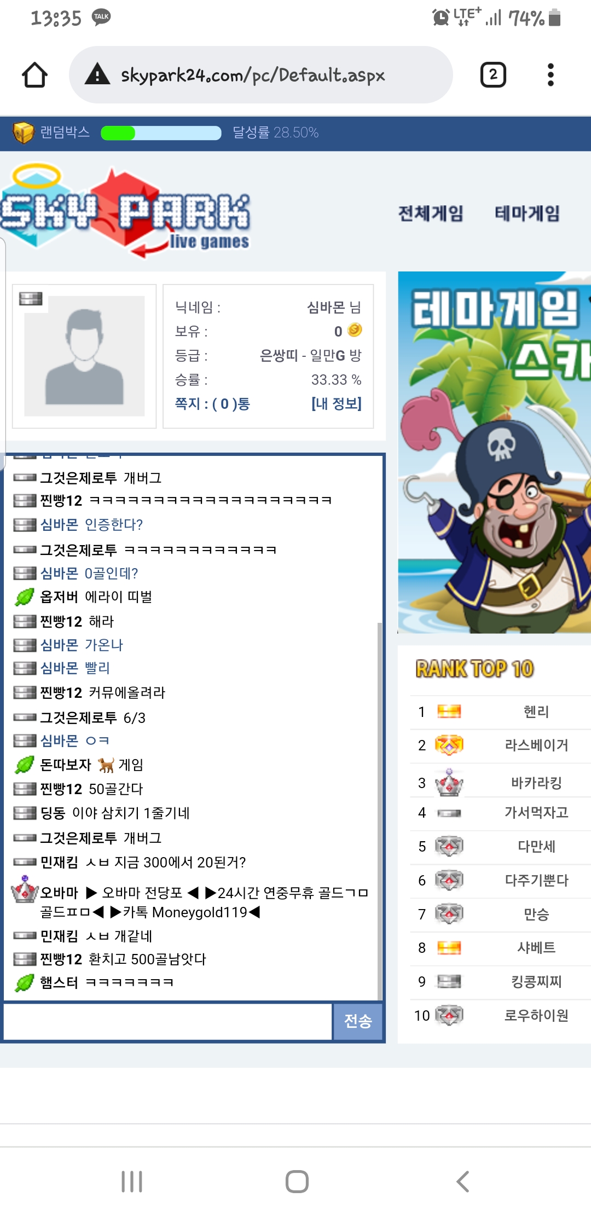
Task: Click the Sky Park live games logo
Action: coord(125,211)
